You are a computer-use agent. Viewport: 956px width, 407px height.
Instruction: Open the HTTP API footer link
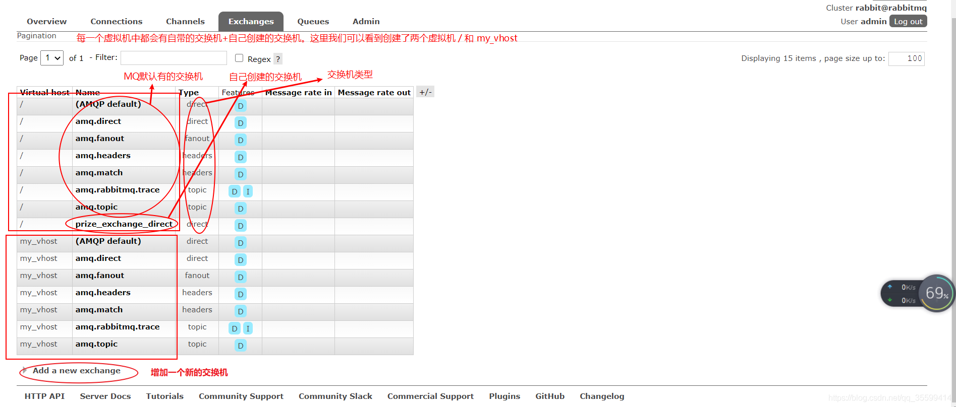click(x=44, y=396)
